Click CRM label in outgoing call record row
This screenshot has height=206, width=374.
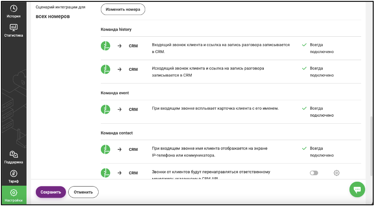[x=133, y=69]
